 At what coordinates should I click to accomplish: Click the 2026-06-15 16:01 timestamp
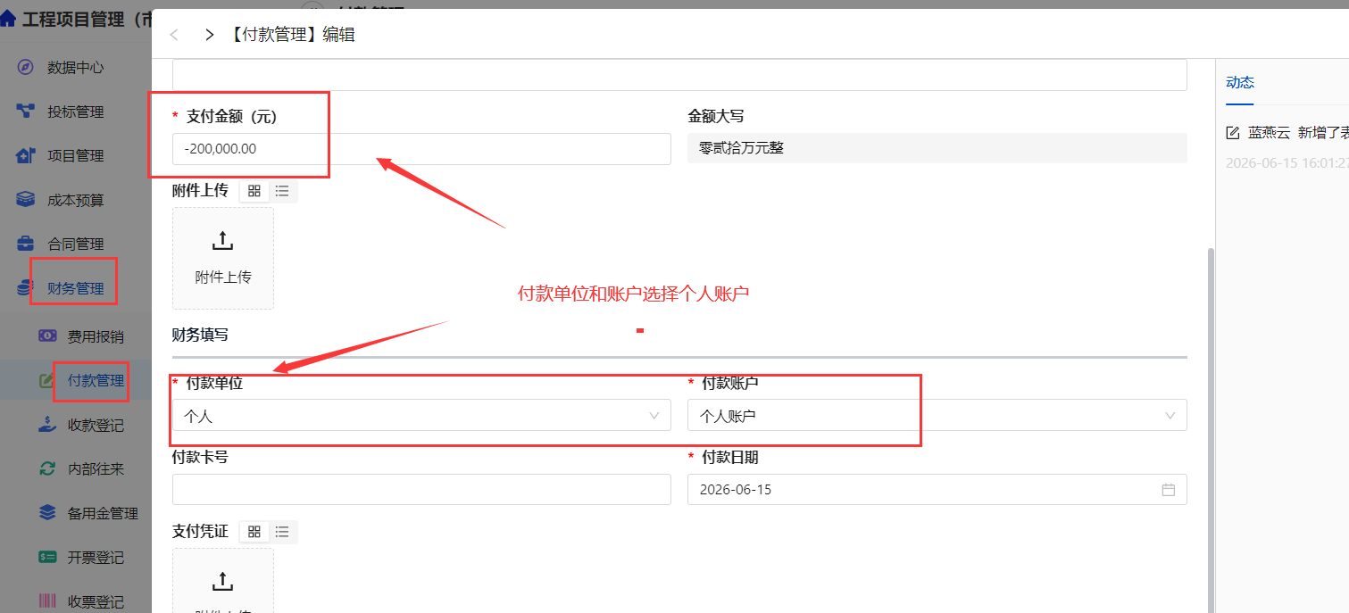[x=1287, y=162]
